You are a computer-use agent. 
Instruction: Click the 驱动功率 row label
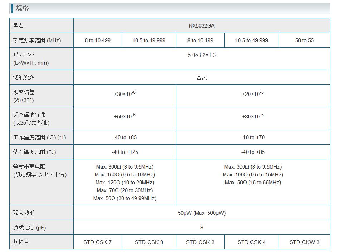[x=24, y=213]
